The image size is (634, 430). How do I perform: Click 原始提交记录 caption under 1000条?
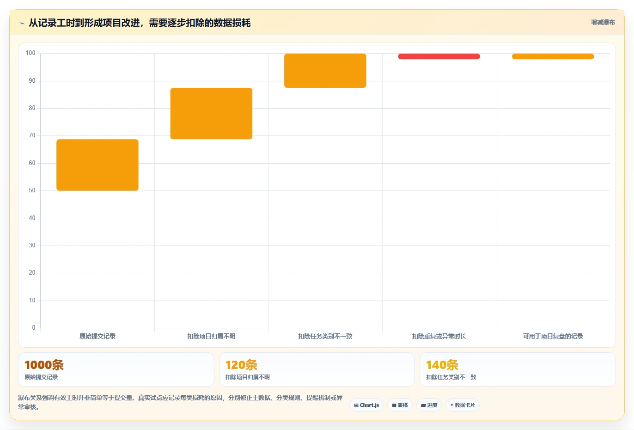coord(41,377)
